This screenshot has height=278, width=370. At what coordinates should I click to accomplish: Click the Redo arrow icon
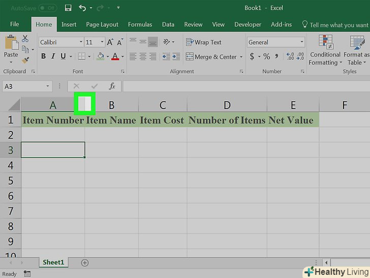pyautogui.click(x=100, y=8)
